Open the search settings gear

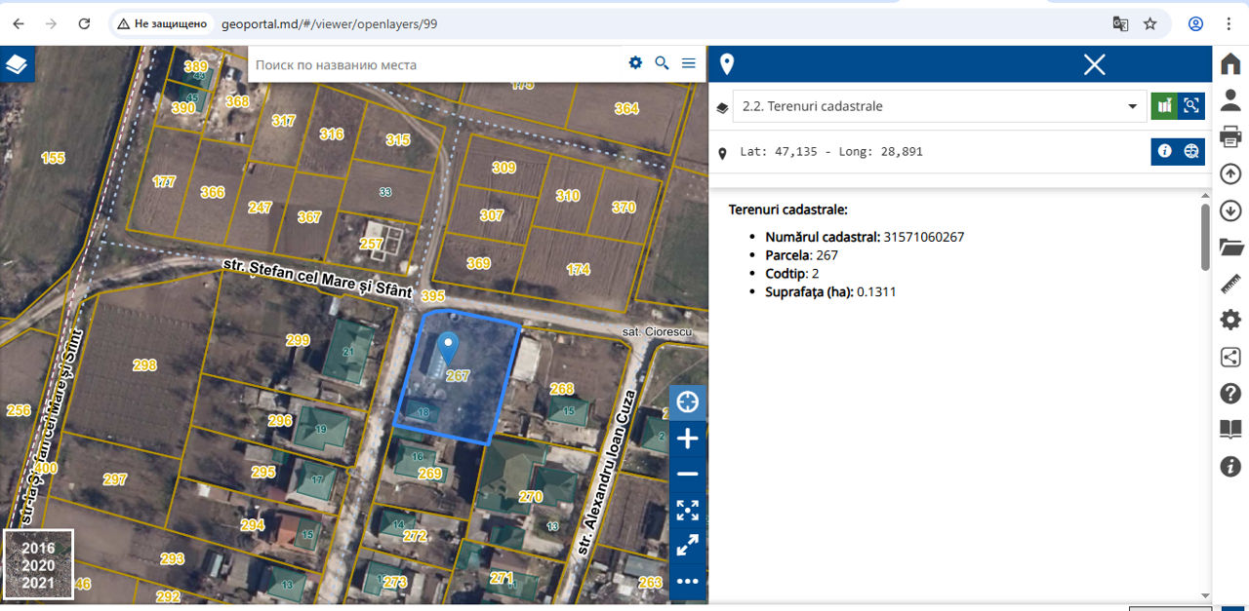click(635, 63)
